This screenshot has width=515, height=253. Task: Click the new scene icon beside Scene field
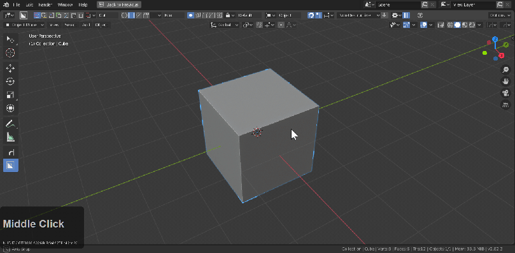coord(425,4)
